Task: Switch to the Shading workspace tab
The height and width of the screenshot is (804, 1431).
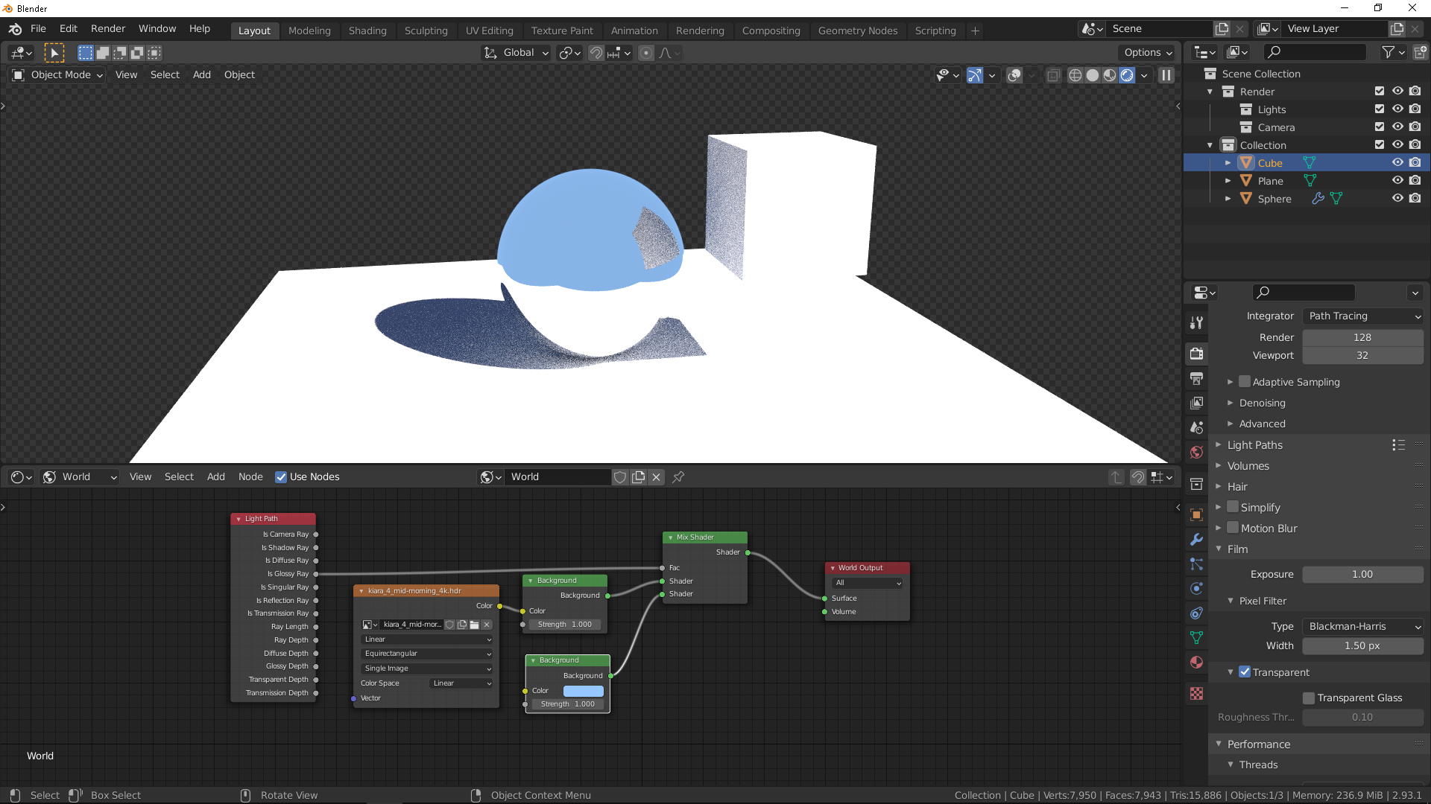Action: tap(367, 31)
